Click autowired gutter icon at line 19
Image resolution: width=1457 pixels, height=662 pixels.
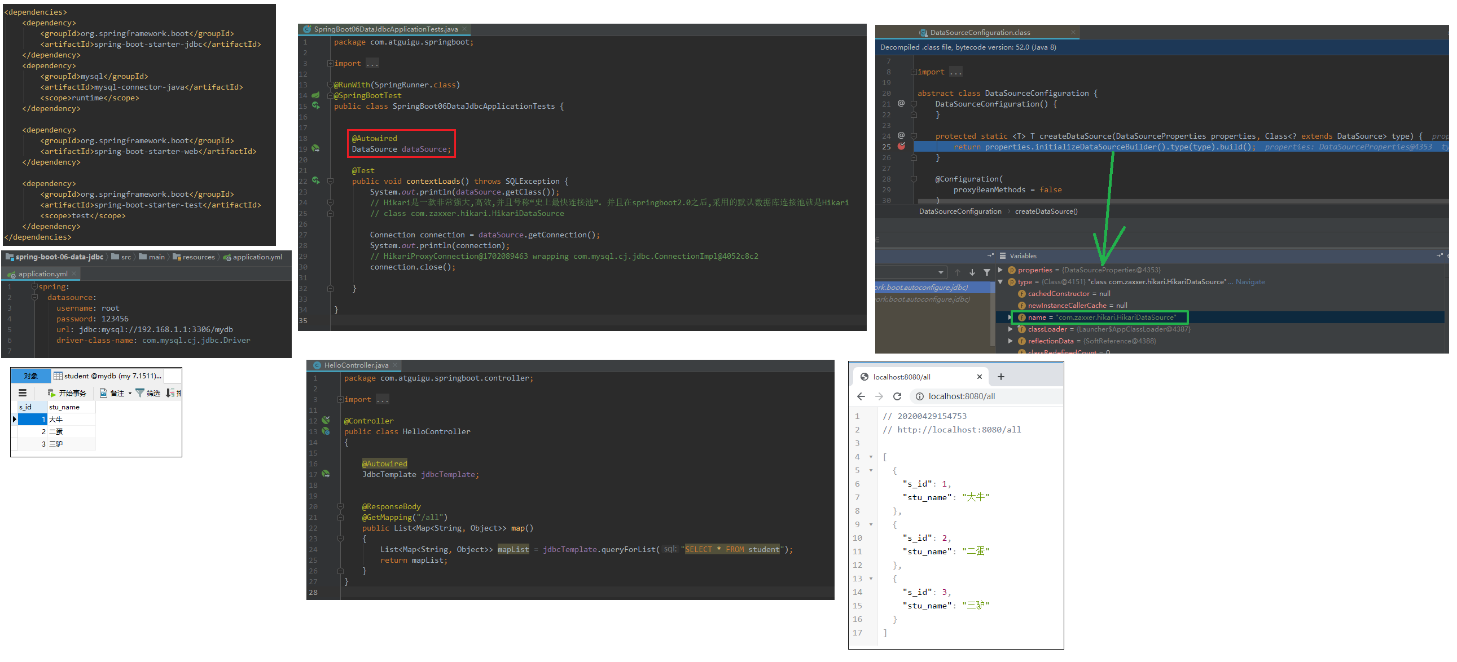coord(315,149)
